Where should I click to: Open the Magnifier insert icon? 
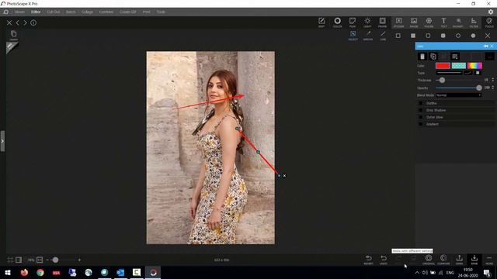point(458,22)
